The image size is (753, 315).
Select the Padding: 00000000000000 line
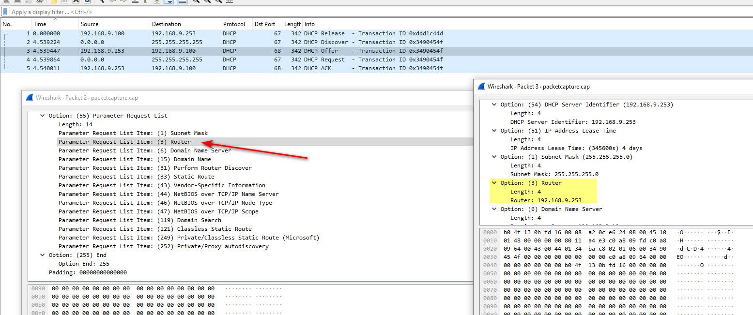[88, 272]
